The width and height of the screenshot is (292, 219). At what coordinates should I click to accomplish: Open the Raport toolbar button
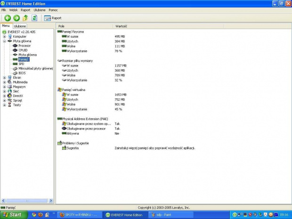[53, 18]
